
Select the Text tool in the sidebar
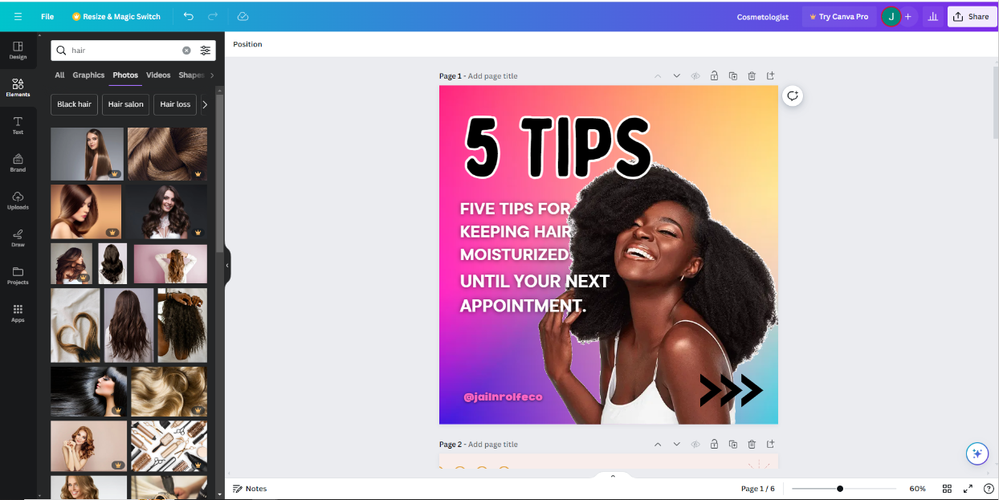pyautogui.click(x=18, y=126)
